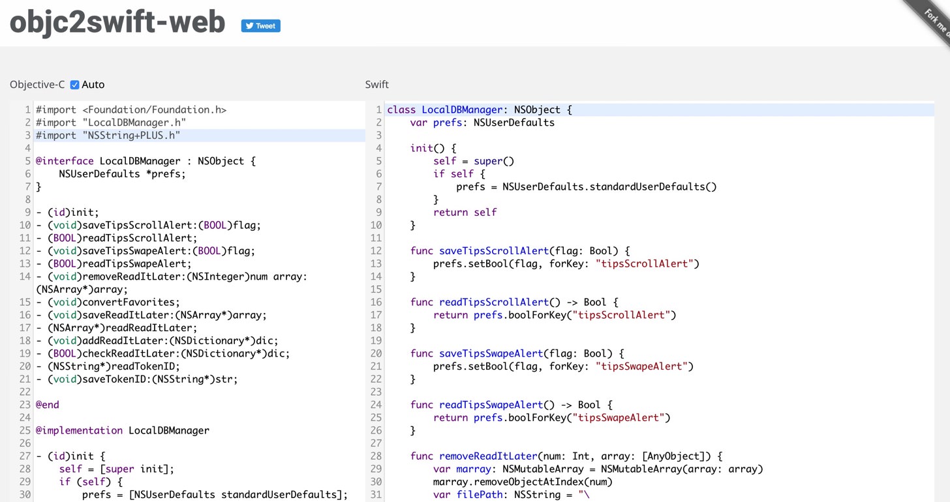The width and height of the screenshot is (950, 502).
Task: Click 'var marray: NSMutableArray' Swift line
Action: pos(598,469)
